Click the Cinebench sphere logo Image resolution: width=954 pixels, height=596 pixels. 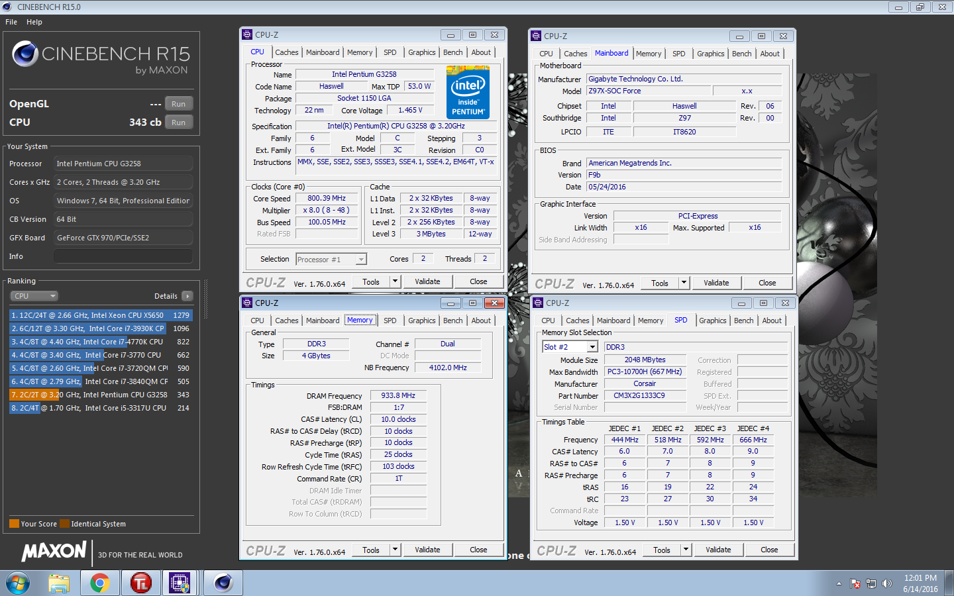click(x=25, y=54)
